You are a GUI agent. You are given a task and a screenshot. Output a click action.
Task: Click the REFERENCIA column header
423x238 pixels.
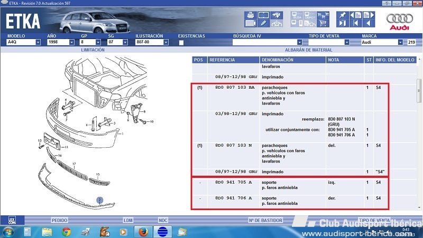coord(234,60)
